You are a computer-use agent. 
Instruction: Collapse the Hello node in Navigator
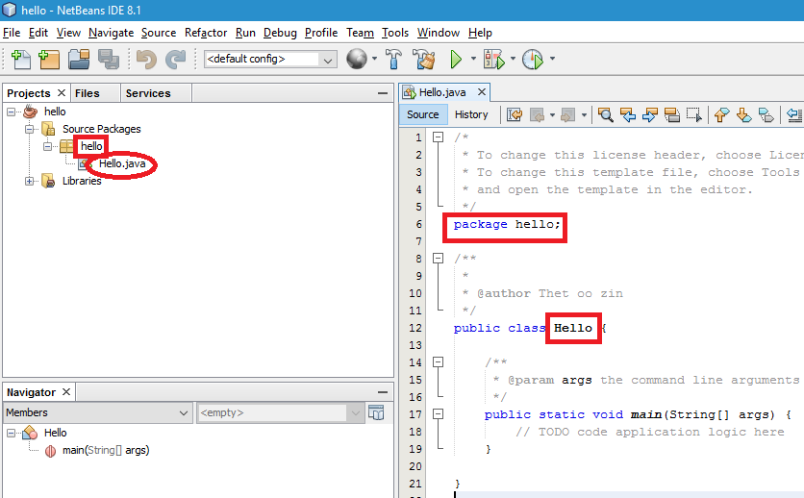[11, 434]
